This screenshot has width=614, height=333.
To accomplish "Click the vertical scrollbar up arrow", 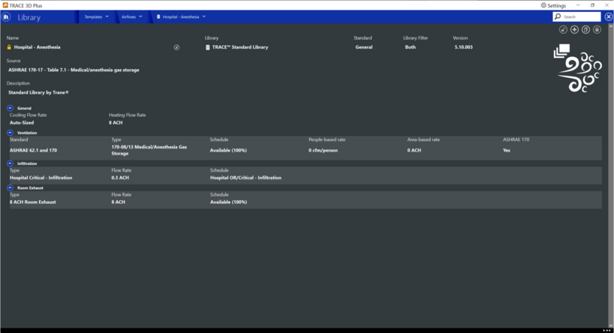I will (x=610, y=26).
